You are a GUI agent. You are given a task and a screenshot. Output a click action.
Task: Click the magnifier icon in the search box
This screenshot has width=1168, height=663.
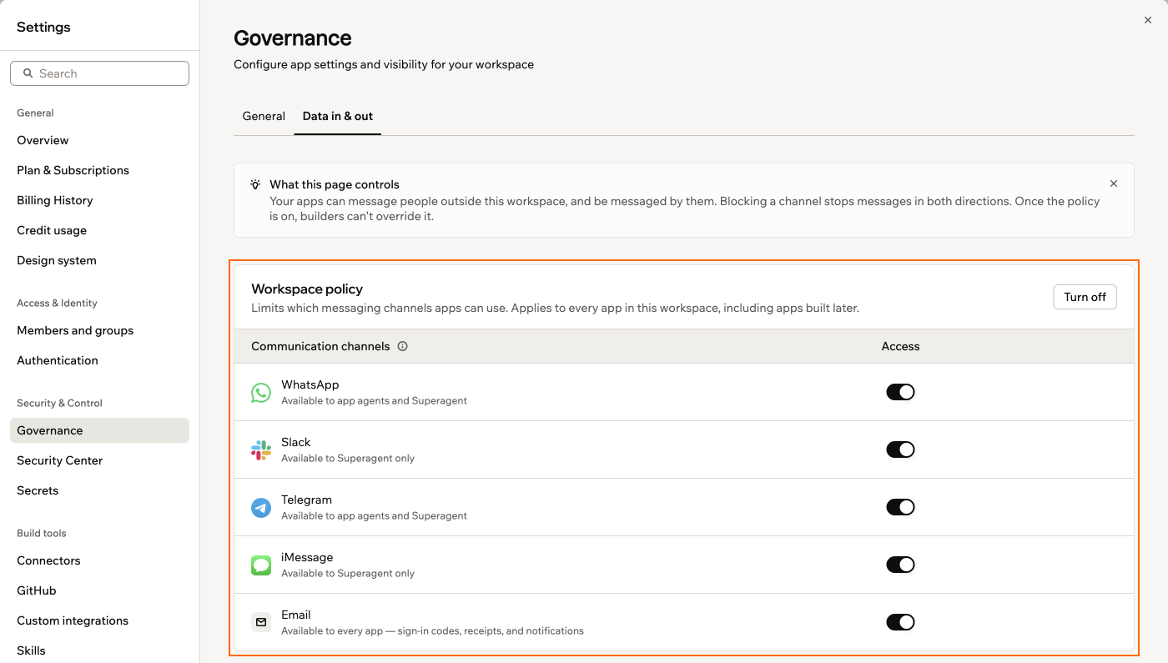click(x=28, y=73)
